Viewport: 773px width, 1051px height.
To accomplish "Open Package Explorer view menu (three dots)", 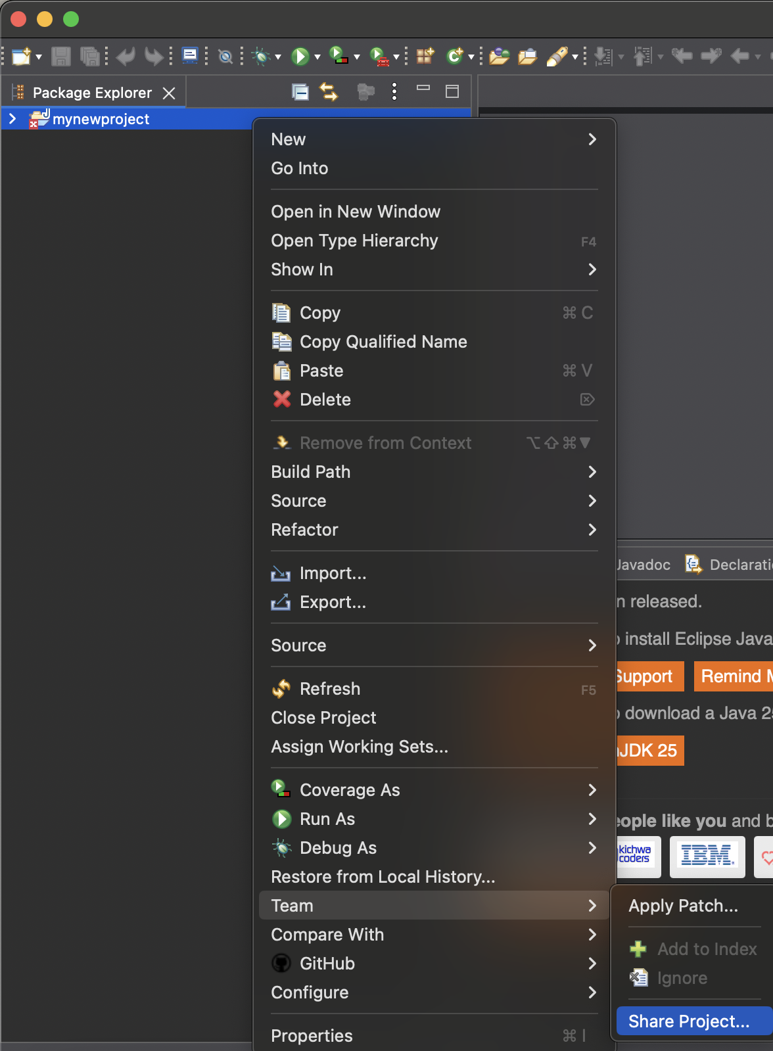I will pyautogui.click(x=394, y=92).
